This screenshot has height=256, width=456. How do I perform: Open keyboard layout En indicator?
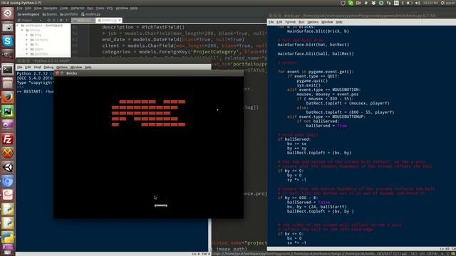click(396, 3)
